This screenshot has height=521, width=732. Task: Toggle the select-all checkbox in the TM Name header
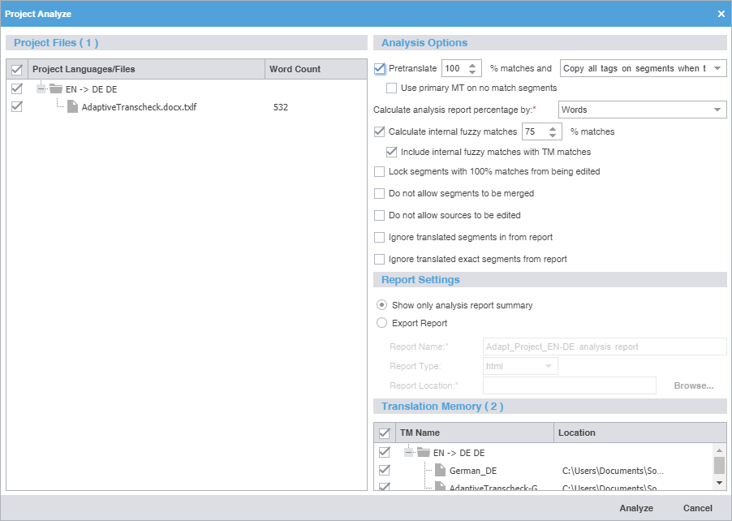pos(384,433)
